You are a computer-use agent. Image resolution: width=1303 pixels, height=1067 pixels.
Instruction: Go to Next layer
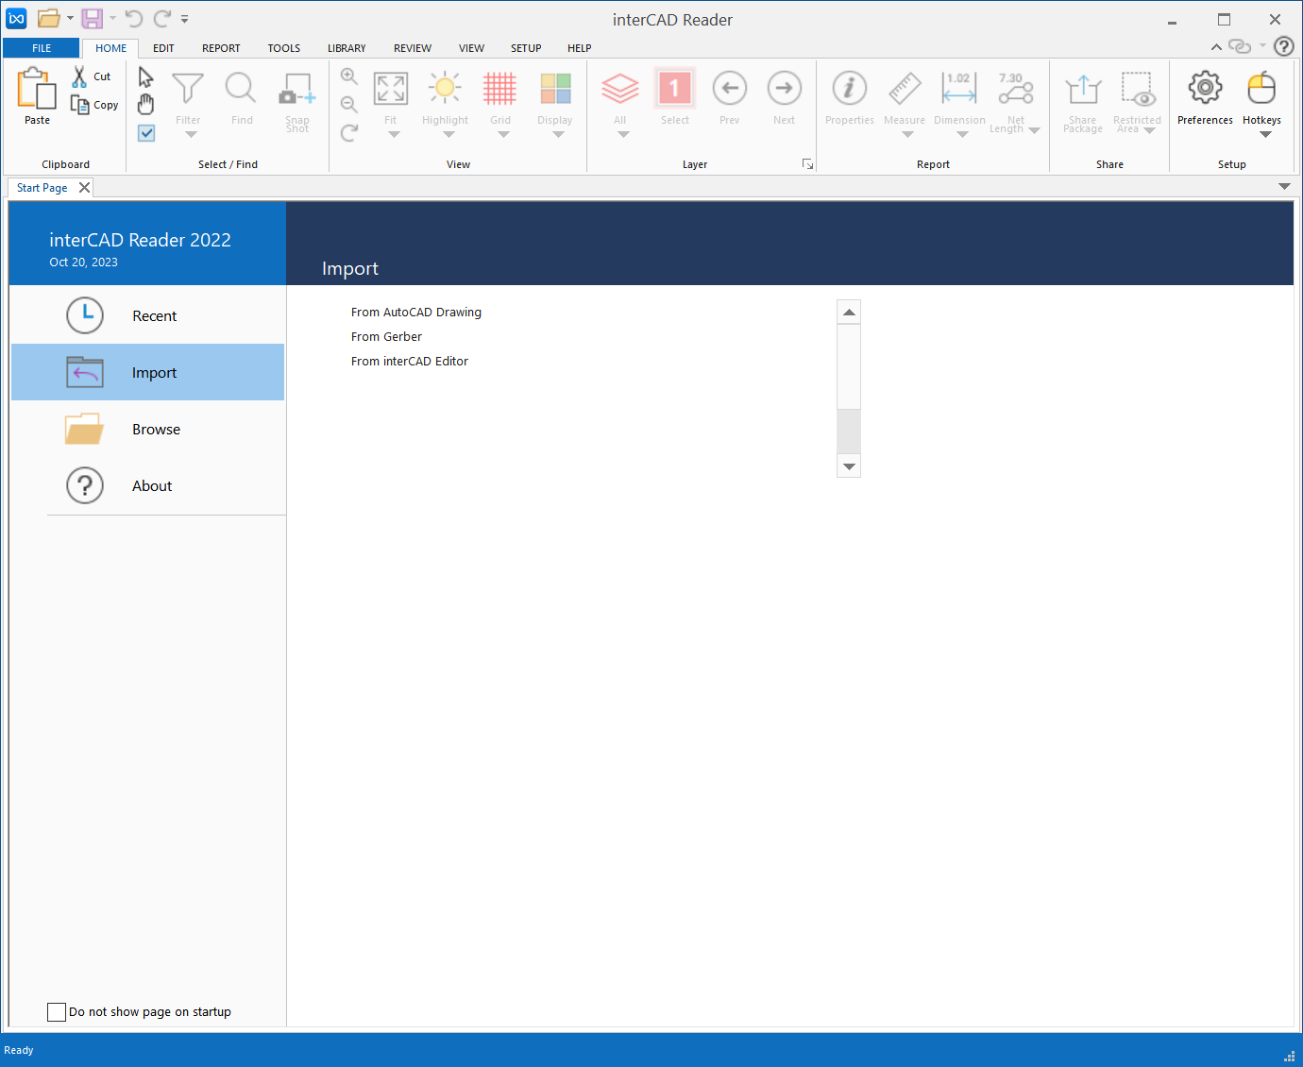785,89
